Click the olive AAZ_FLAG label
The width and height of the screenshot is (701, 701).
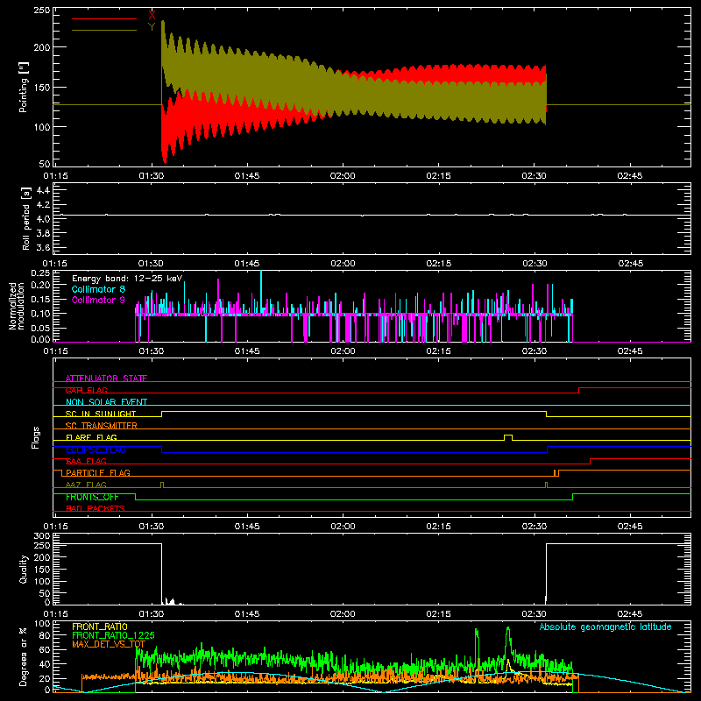(x=86, y=485)
